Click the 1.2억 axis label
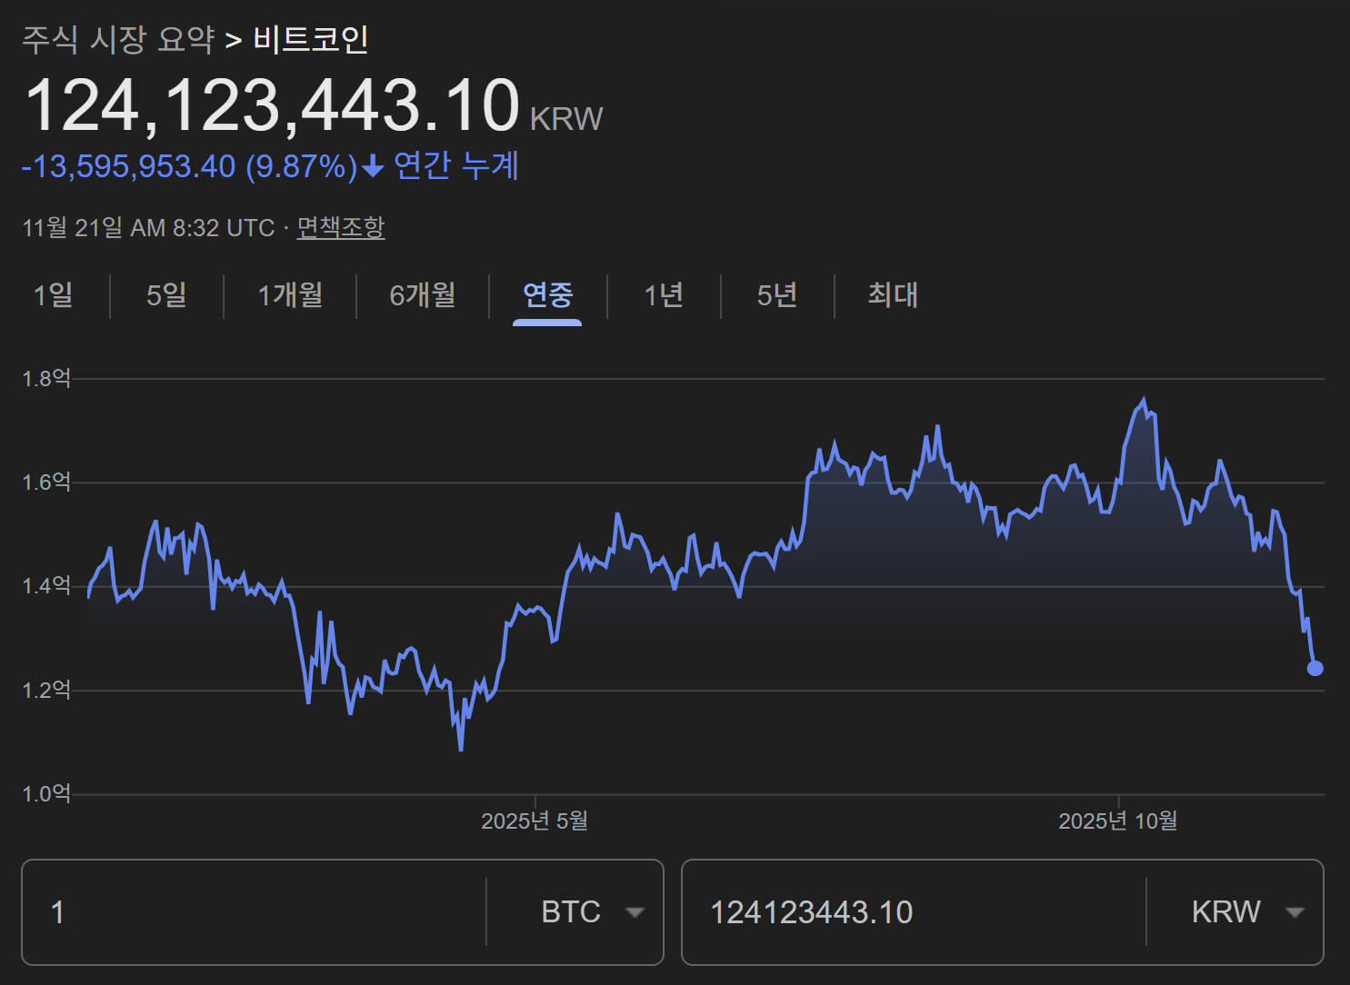Image resolution: width=1350 pixels, height=985 pixels. (46, 690)
